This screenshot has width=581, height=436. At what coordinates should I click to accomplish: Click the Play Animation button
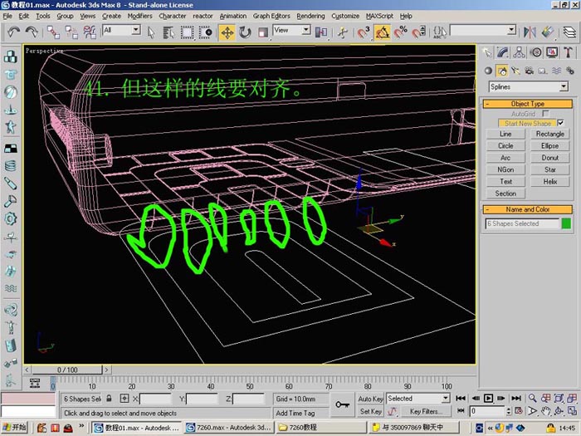[488, 398]
